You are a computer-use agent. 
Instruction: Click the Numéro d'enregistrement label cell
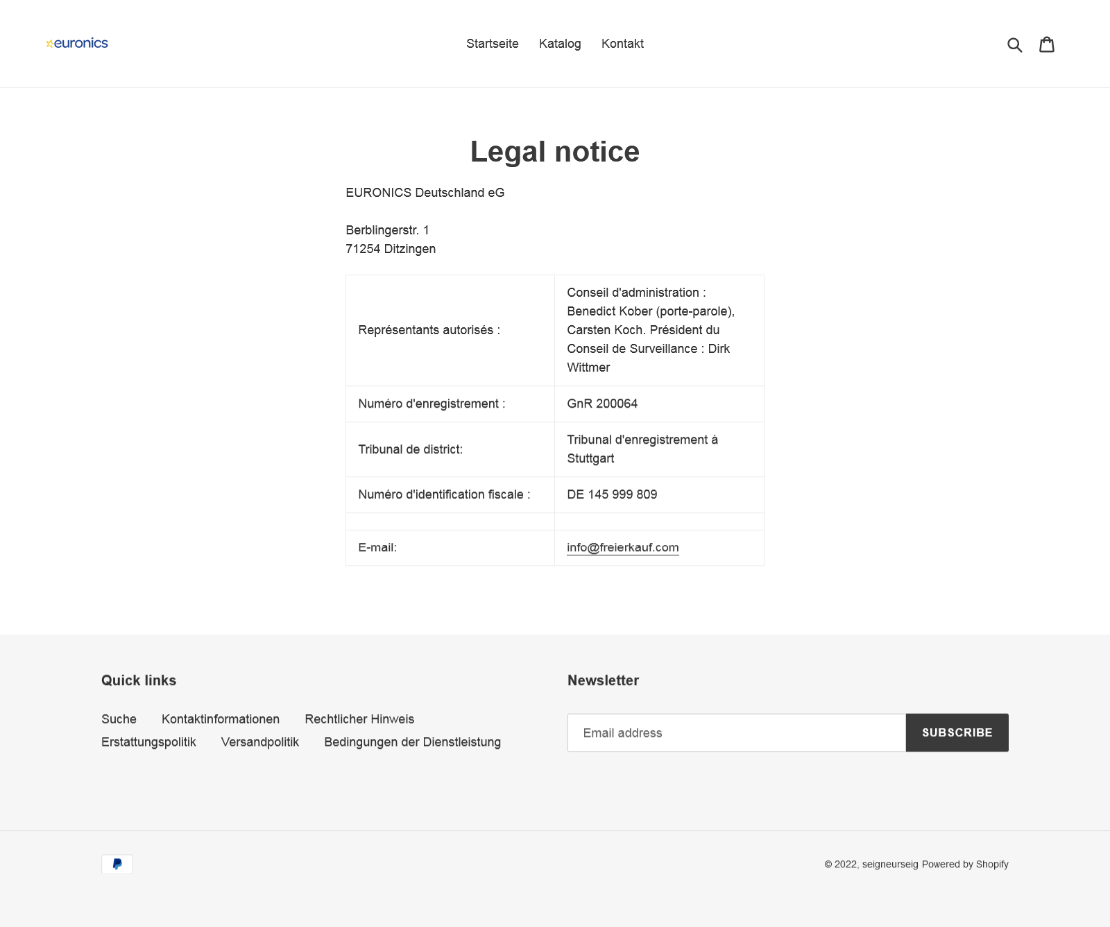pos(450,404)
